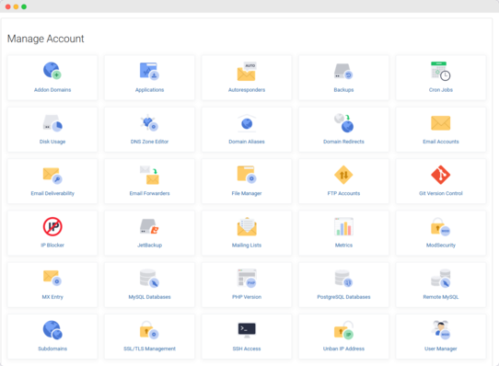Select the Email Forwarders icon
This screenshot has width=499, height=366.
pyautogui.click(x=149, y=175)
